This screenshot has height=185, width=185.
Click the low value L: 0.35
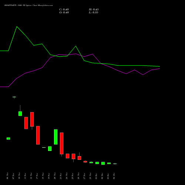94,13
